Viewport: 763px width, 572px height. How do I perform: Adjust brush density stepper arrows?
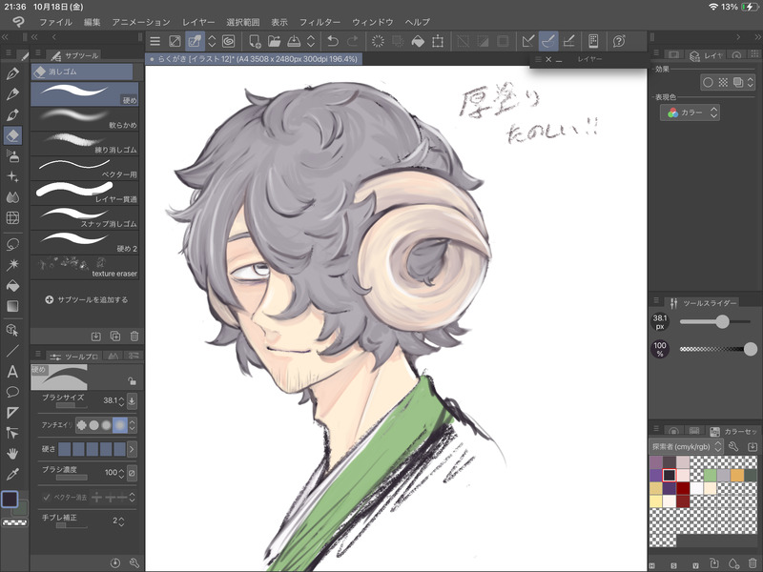(121, 473)
